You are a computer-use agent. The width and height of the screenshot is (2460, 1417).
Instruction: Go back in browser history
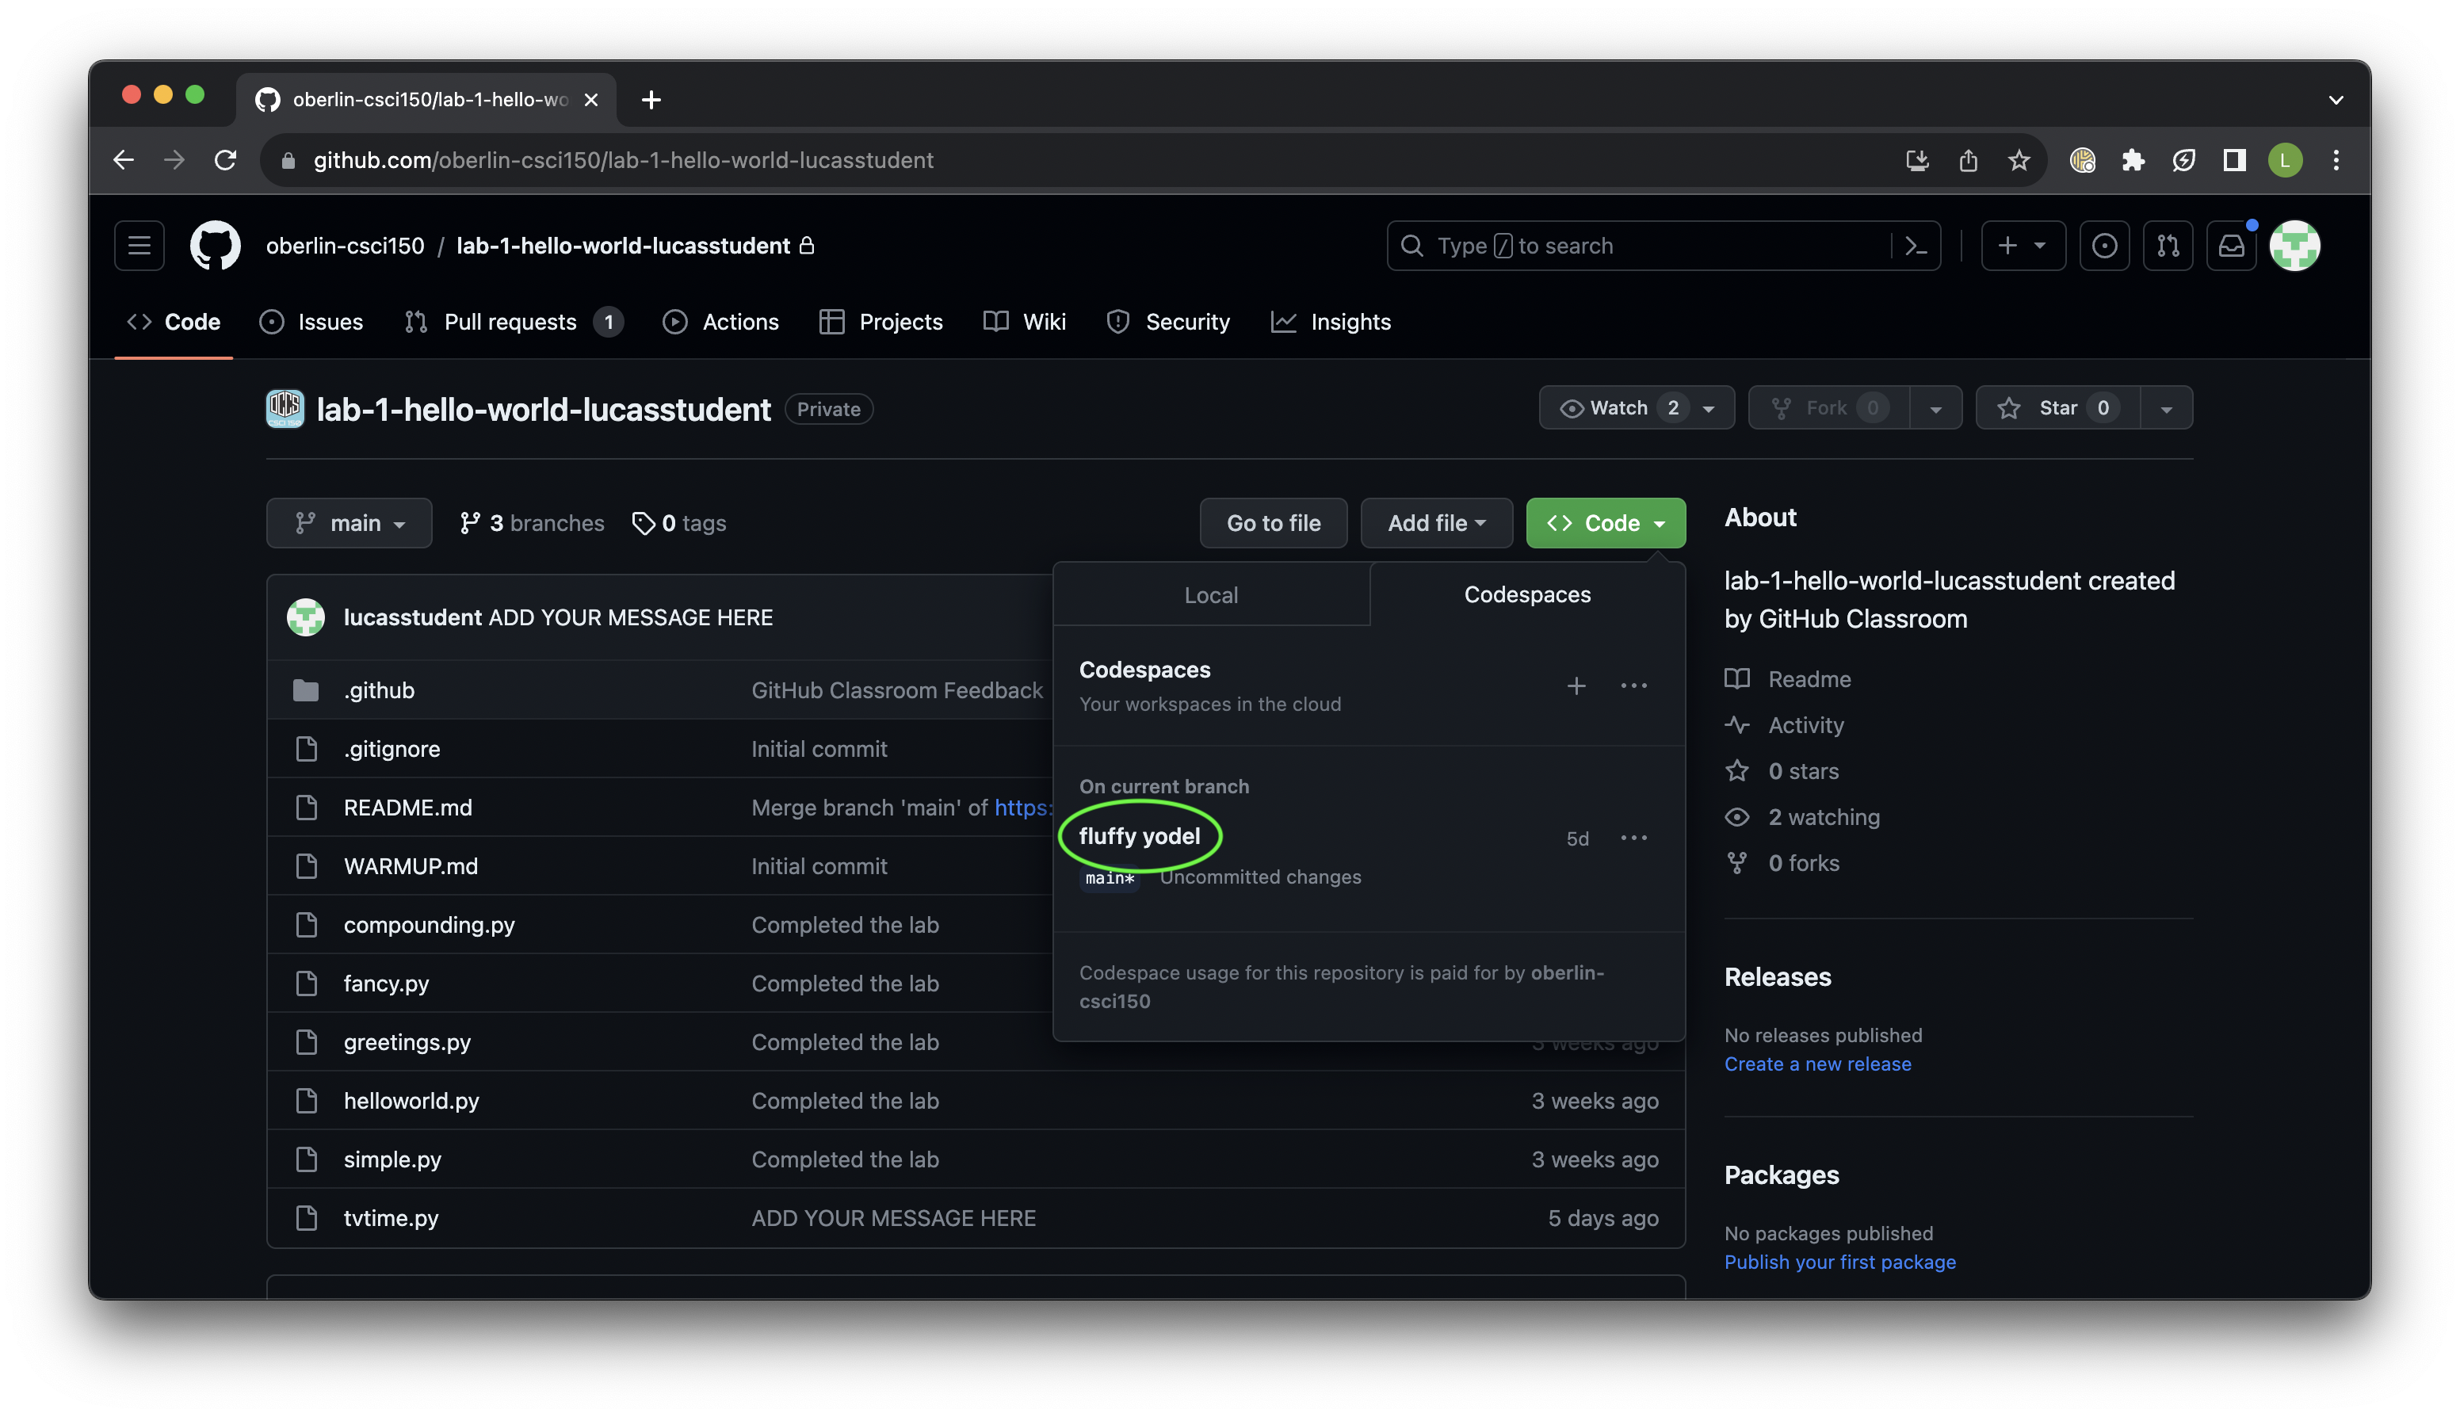pos(124,159)
